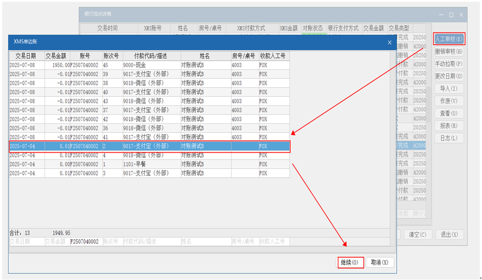Image resolution: width=482 pixels, height=280 pixels.
Task: Minimize the 银行流水详情 window
Action: point(441,15)
